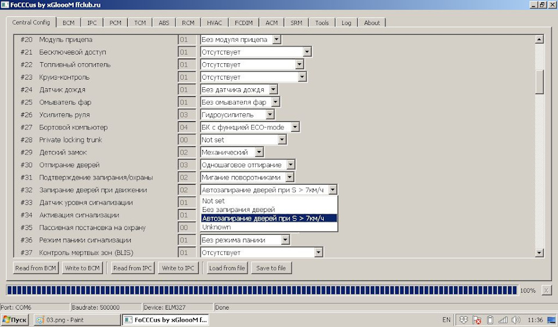The width and height of the screenshot is (558, 327).
Task: Click value field 03 for #26
Action: (x=187, y=114)
